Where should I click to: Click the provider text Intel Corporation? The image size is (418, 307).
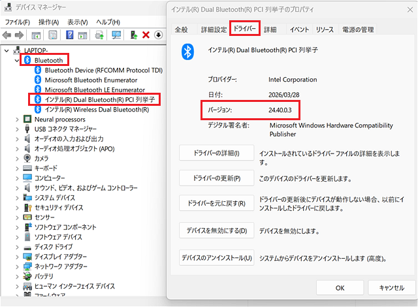coord(293,80)
